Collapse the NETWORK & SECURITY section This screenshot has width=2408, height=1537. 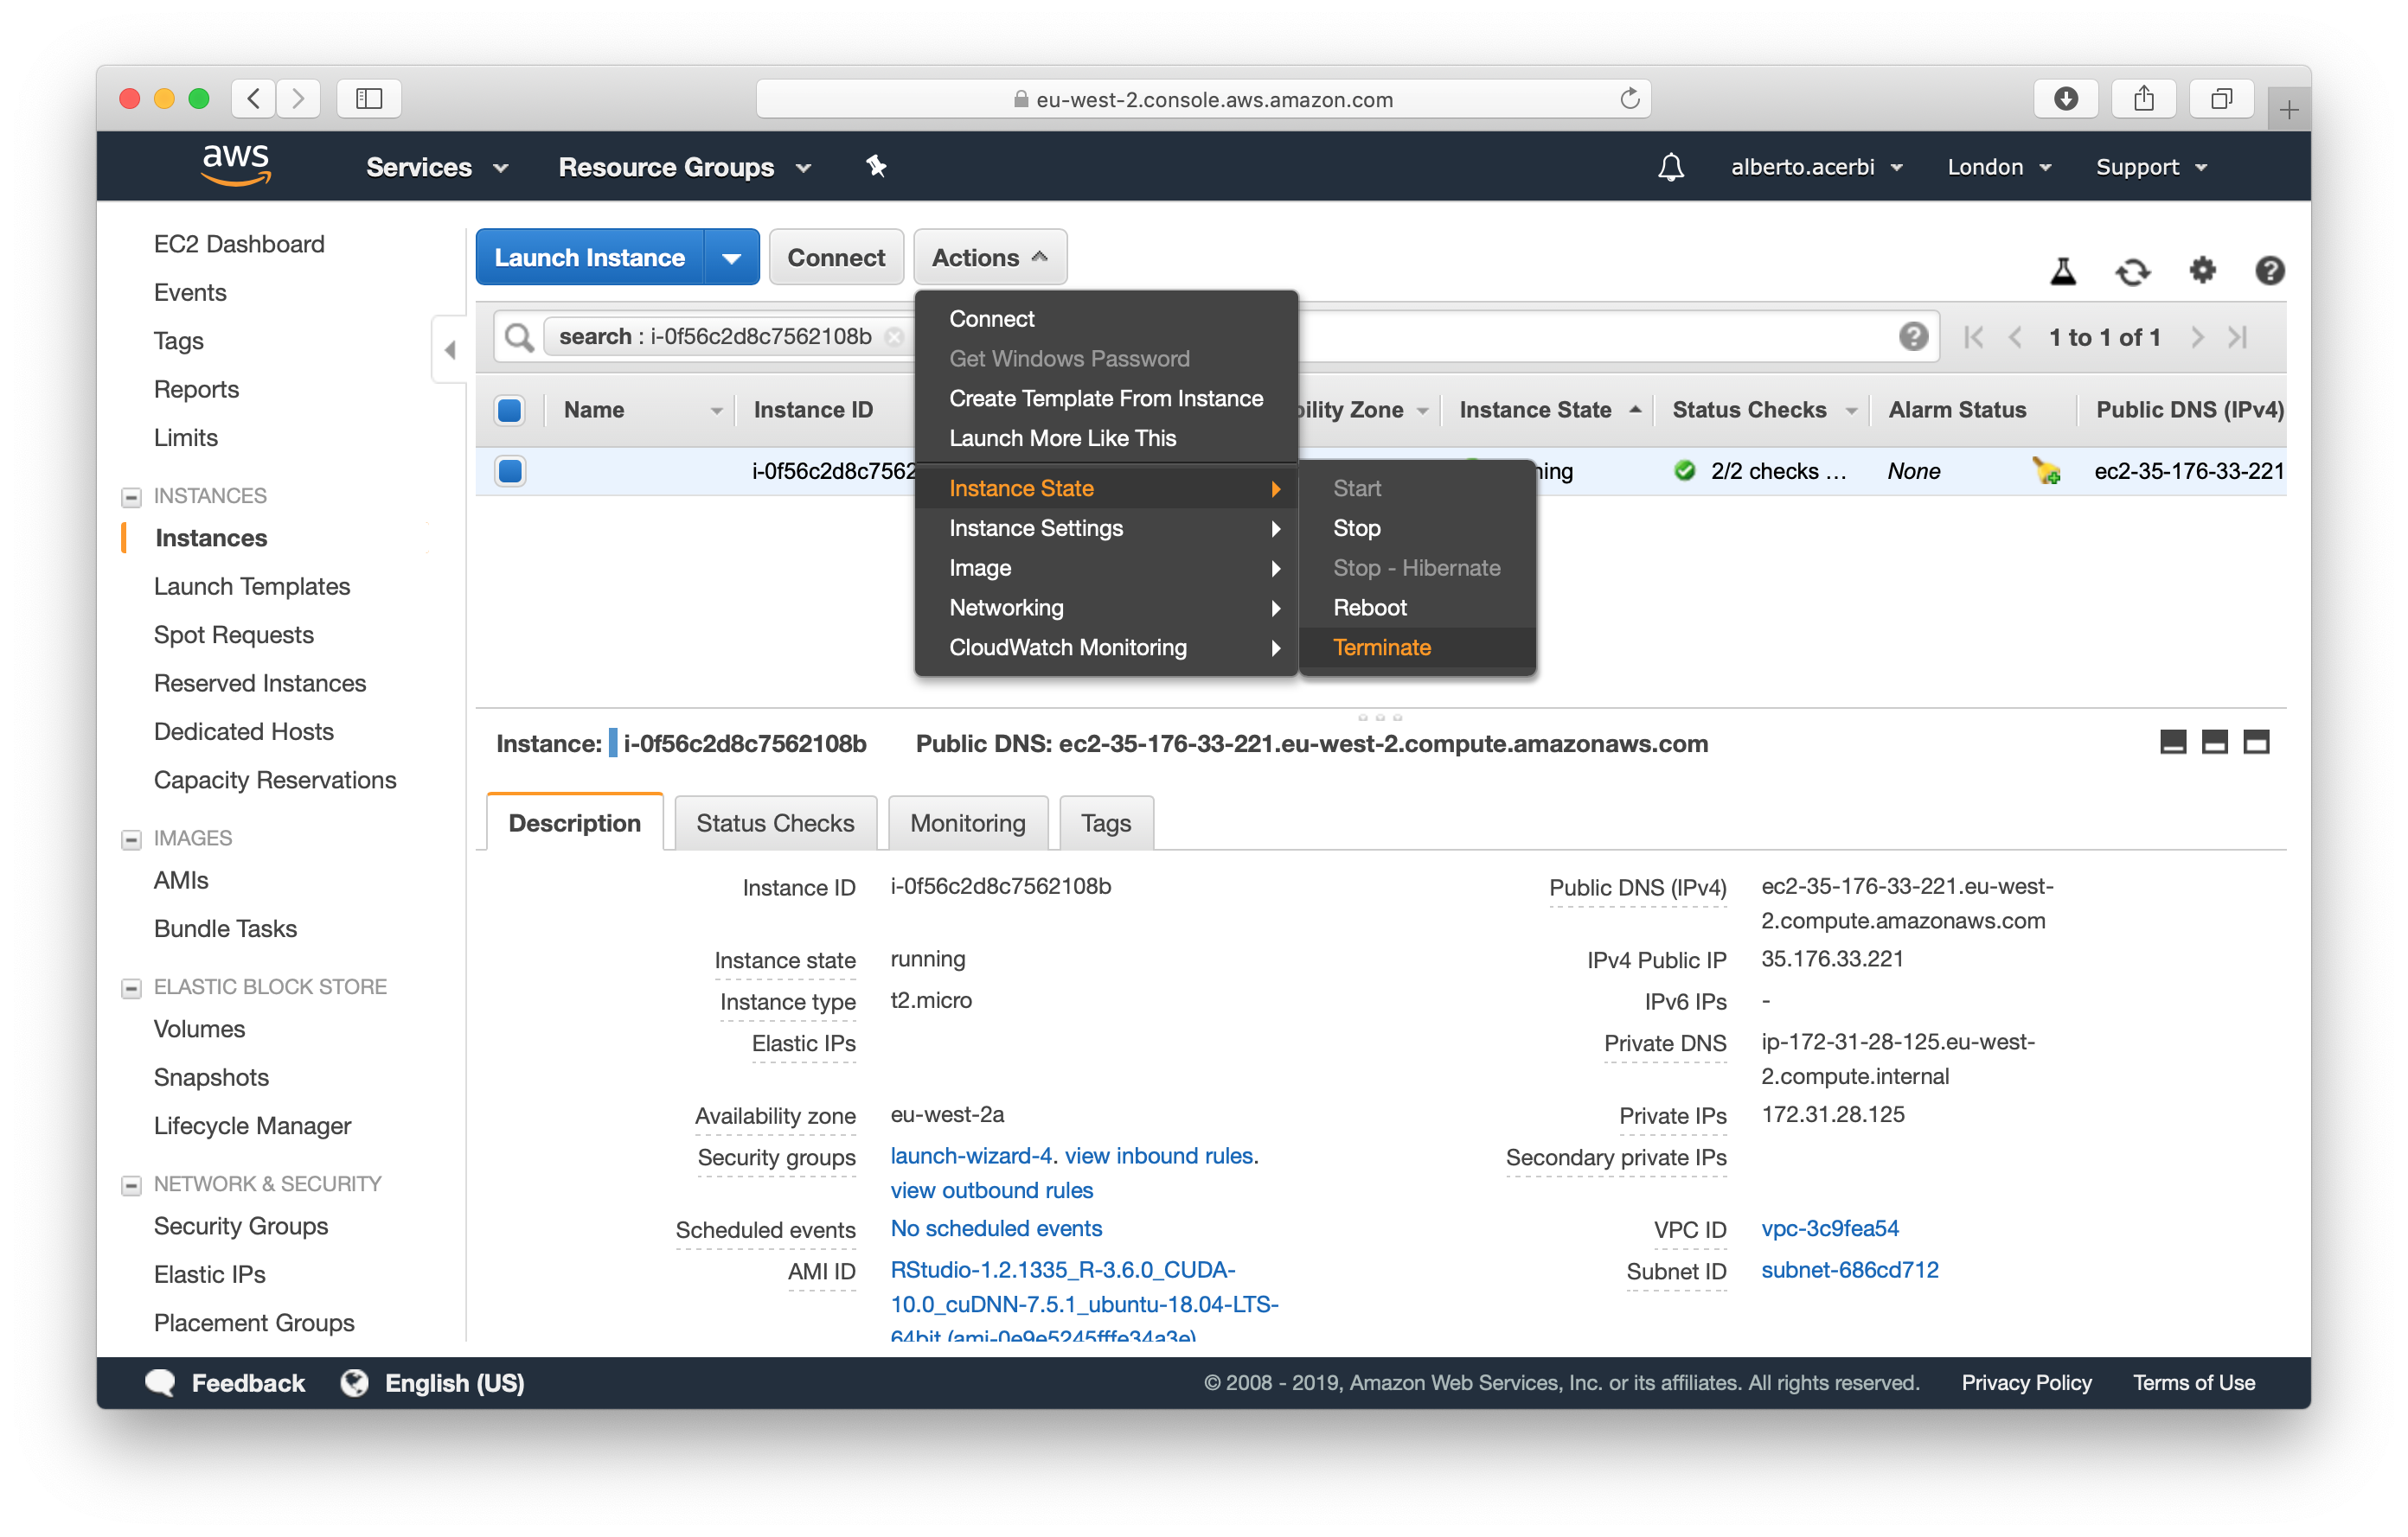[x=131, y=1185]
